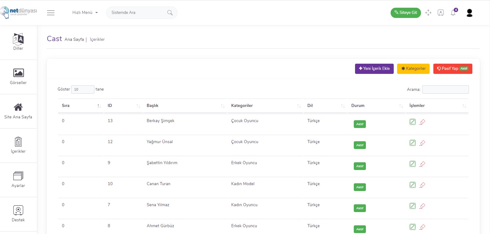The width and height of the screenshot is (490, 234).
Task: Open Diller in the sidebar
Action: coord(18,42)
